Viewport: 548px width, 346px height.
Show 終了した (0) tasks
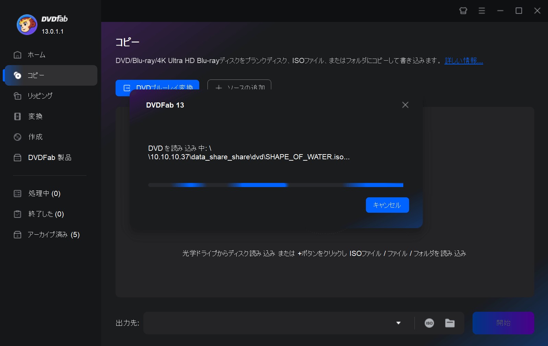51,214
